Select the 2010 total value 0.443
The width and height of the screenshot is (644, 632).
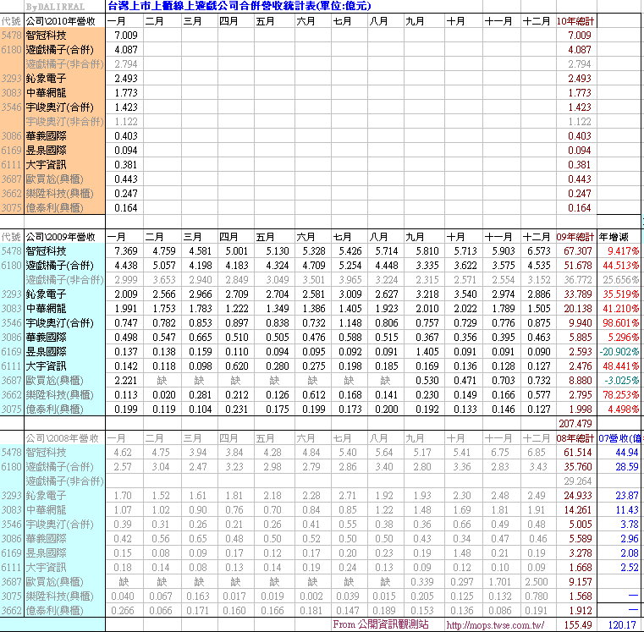pyautogui.click(x=579, y=179)
